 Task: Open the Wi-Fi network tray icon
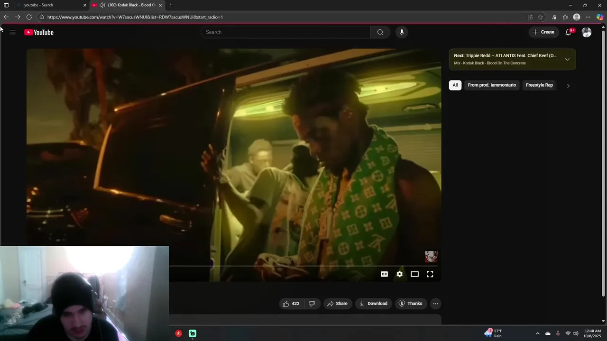coord(568,333)
